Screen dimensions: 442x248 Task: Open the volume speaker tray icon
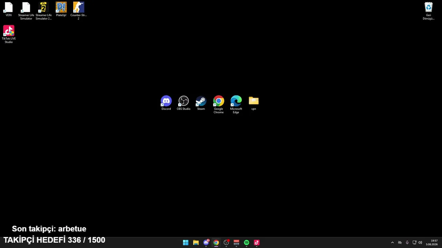[x=420, y=242]
